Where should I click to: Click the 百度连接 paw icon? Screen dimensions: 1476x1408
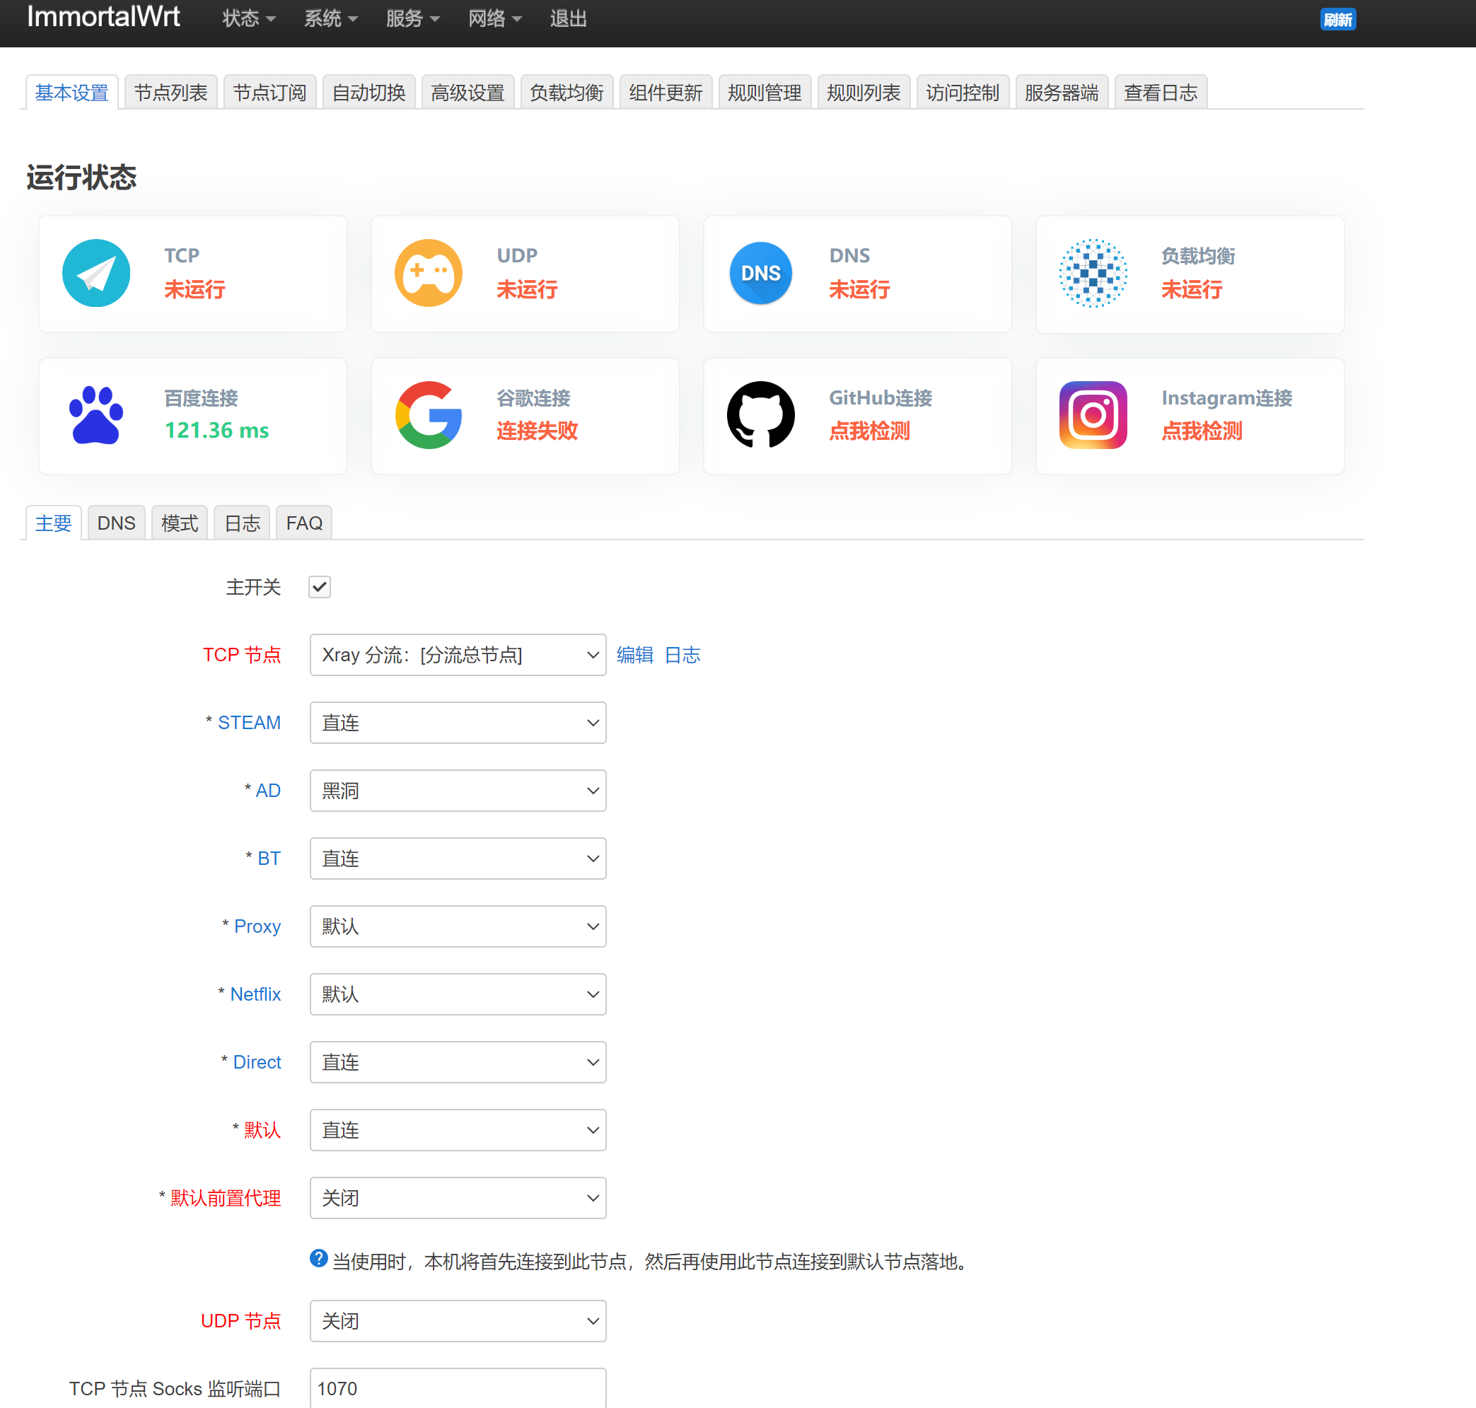(96, 415)
